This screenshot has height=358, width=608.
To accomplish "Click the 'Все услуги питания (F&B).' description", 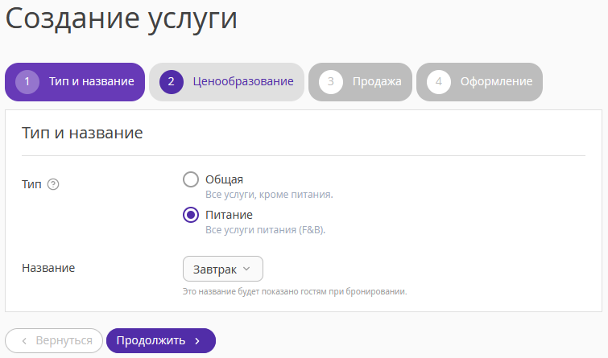I will [x=265, y=230].
